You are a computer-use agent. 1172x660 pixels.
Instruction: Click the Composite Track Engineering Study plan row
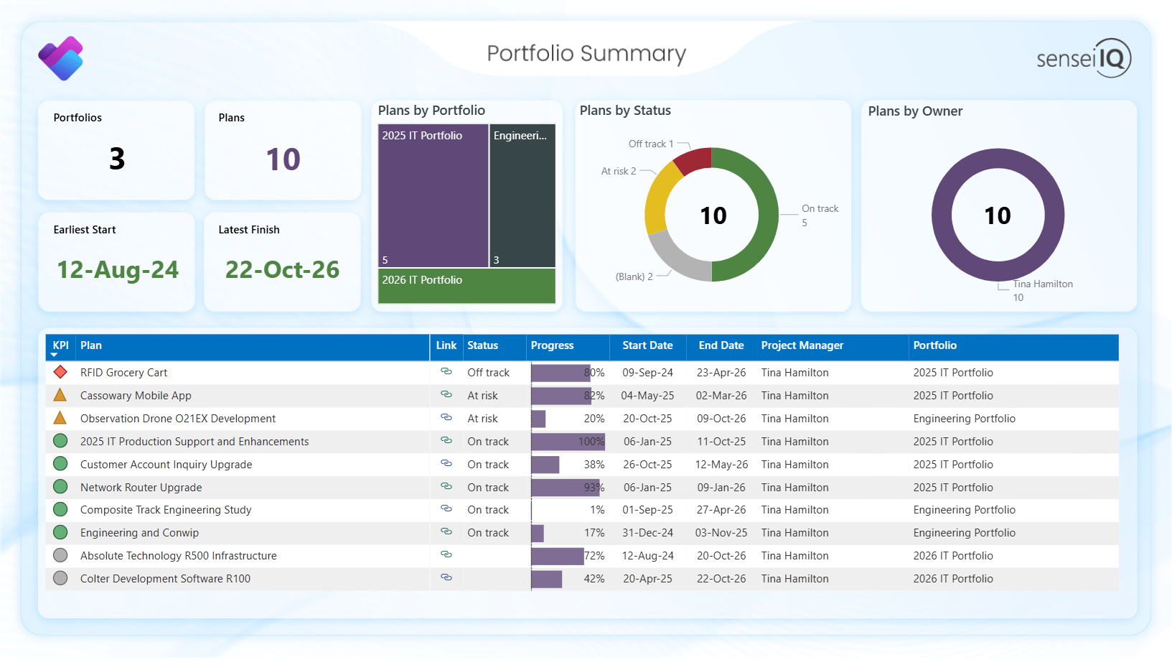coord(166,510)
